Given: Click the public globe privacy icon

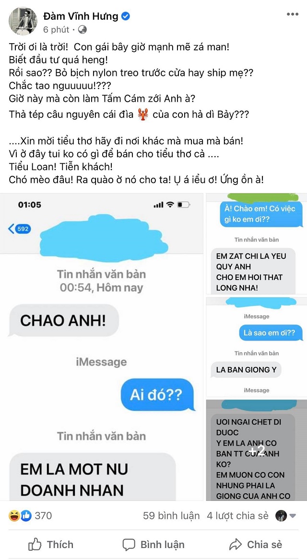Looking at the screenshot, I should click(83, 30).
